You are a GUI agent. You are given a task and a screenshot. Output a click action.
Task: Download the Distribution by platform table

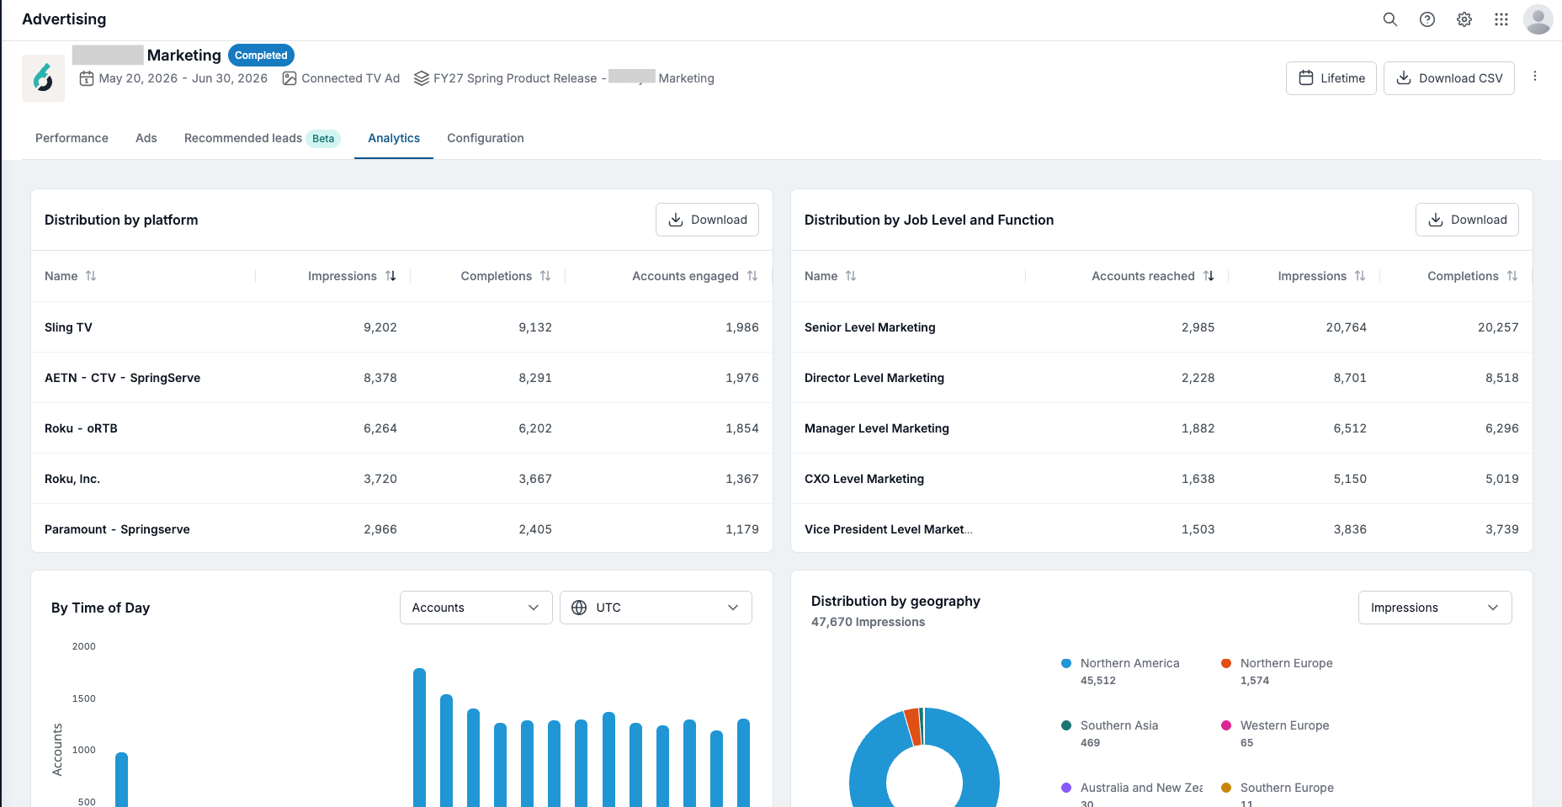click(707, 220)
